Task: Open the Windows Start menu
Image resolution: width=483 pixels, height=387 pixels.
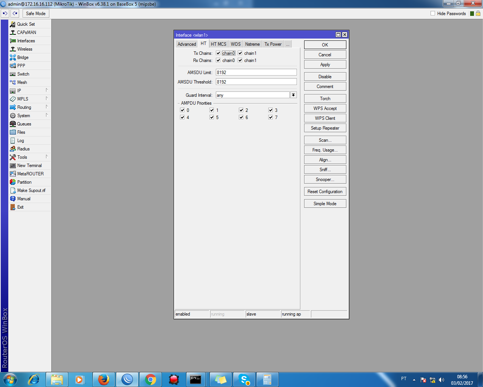Action: click(10, 379)
